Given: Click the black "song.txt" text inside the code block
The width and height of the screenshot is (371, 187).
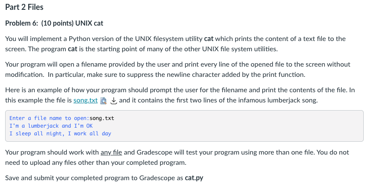Looking at the screenshot, I should pyautogui.click(x=102, y=118).
